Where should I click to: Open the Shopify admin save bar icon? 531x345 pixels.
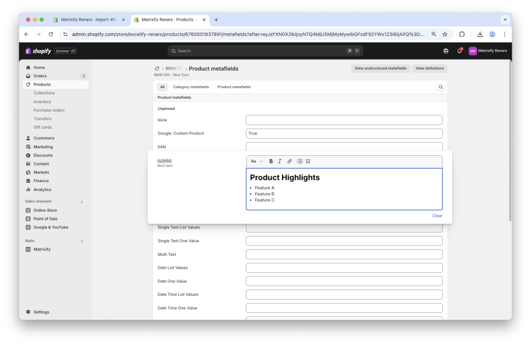click(446, 51)
